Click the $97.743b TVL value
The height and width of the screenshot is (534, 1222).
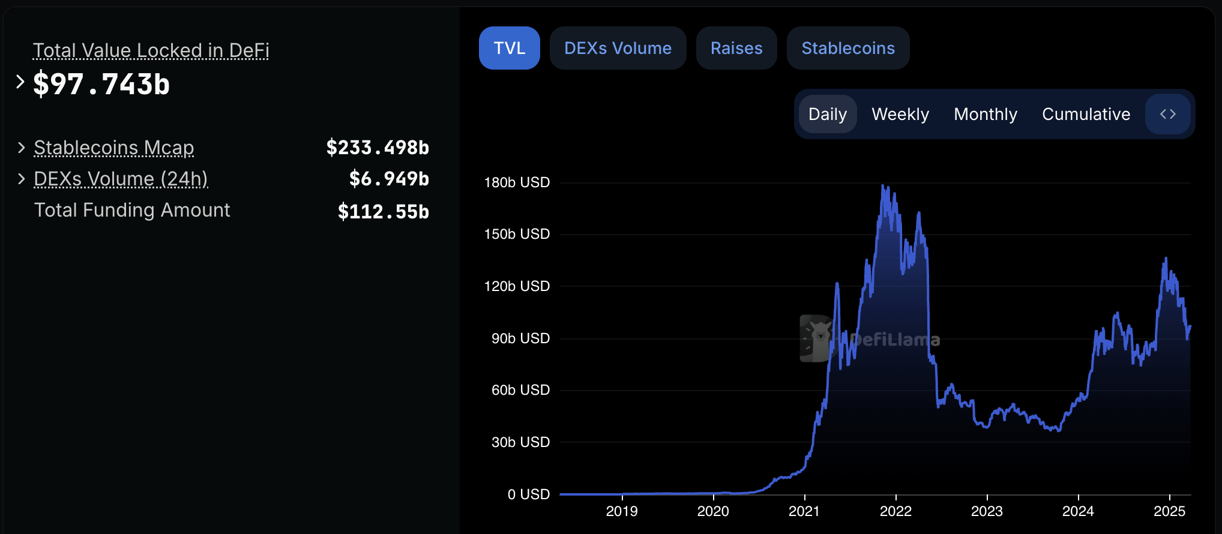pyautogui.click(x=101, y=84)
